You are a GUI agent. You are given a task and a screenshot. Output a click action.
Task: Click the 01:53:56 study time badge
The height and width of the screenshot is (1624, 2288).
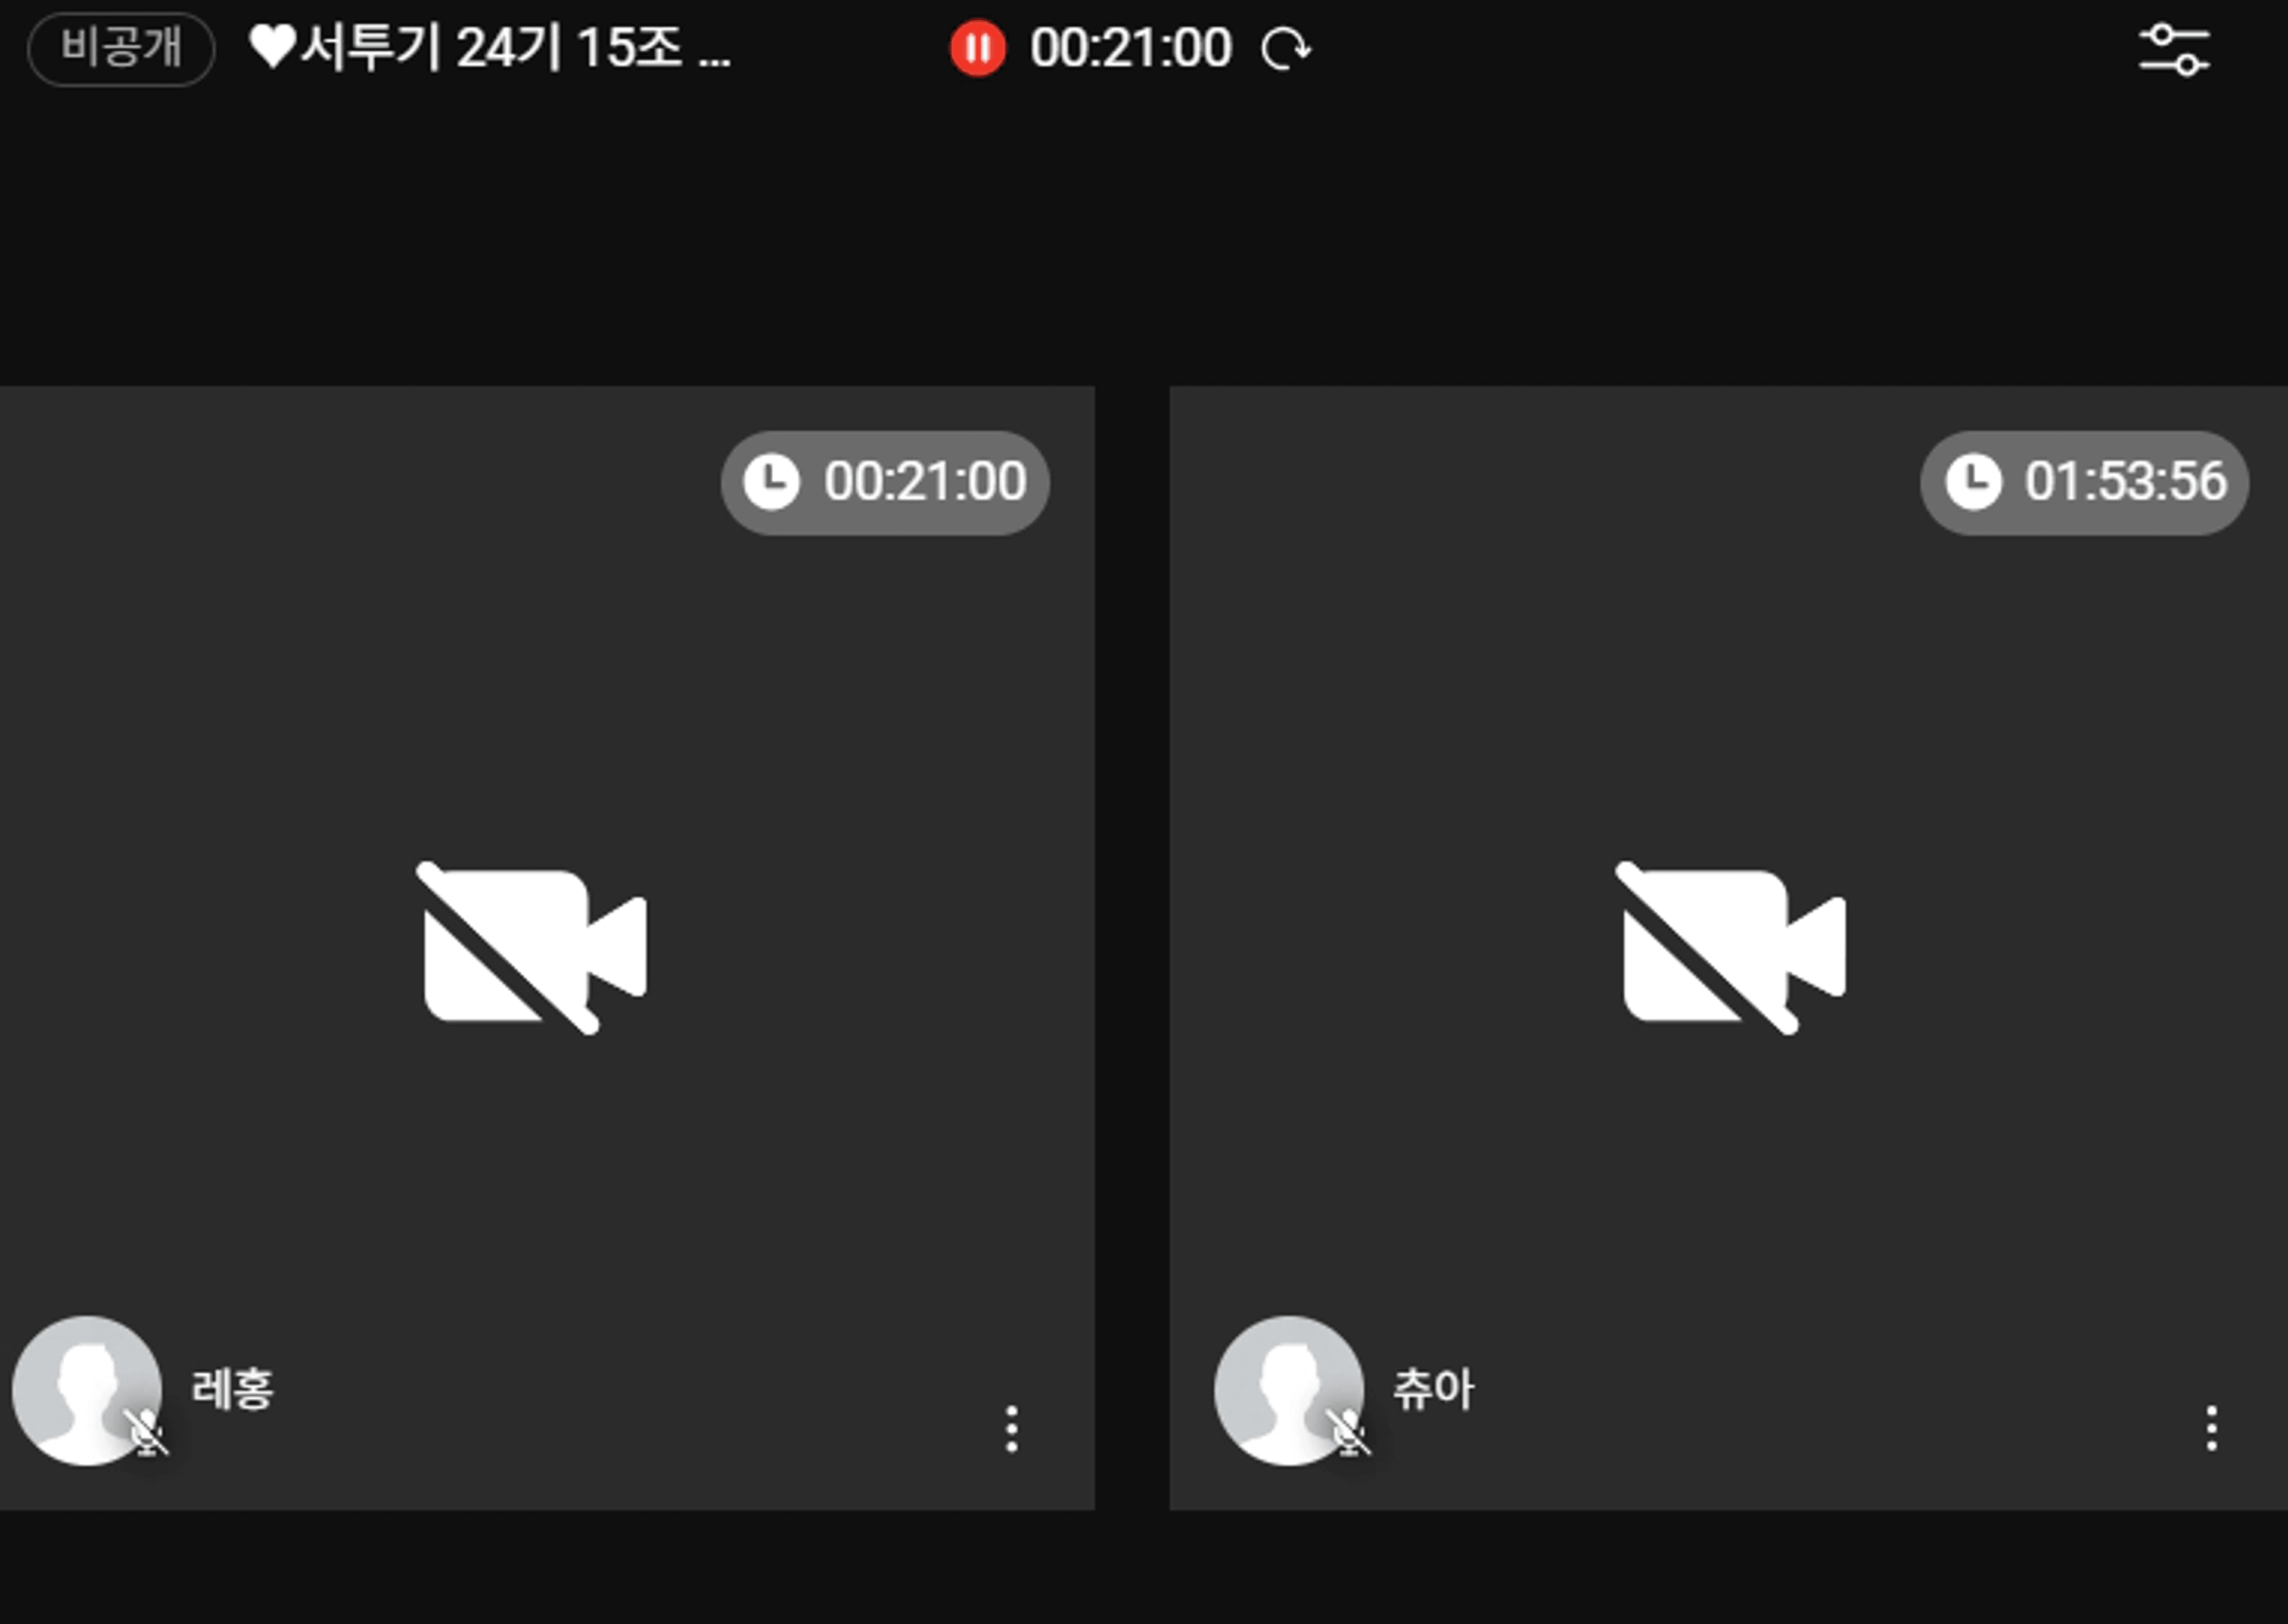click(x=2084, y=482)
